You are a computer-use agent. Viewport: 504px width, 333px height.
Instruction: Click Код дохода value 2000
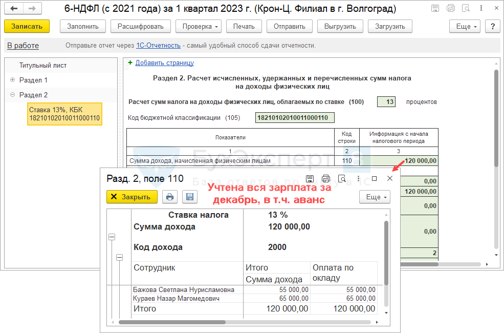click(277, 247)
